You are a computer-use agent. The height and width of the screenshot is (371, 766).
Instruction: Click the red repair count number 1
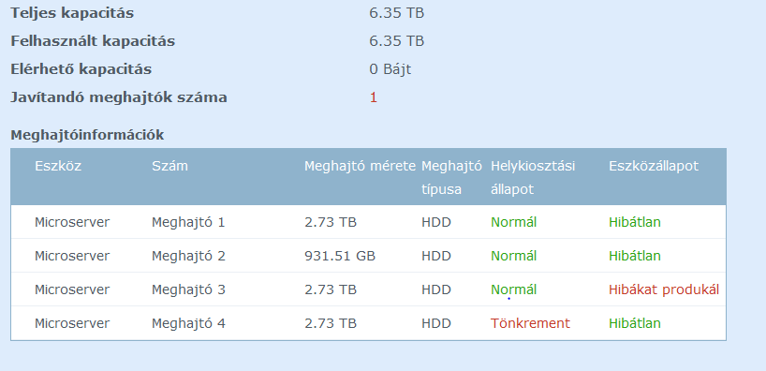[x=374, y=97]
